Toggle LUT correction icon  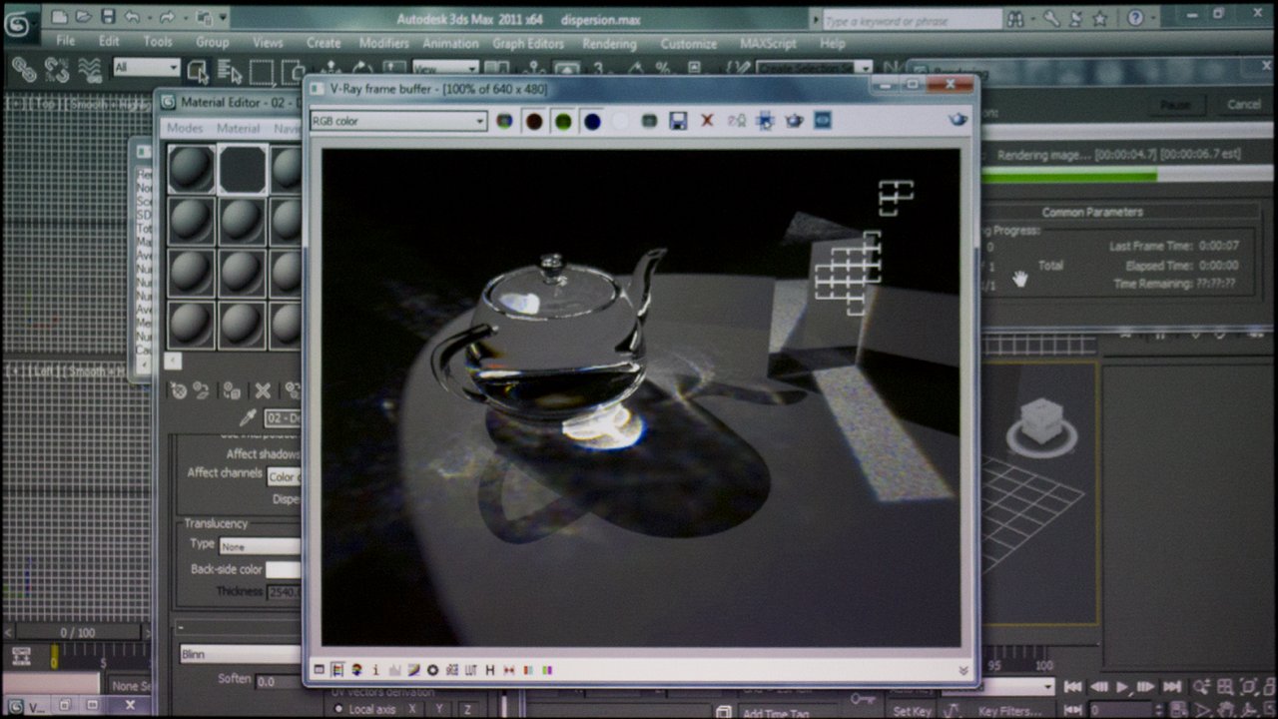[471, 670]
